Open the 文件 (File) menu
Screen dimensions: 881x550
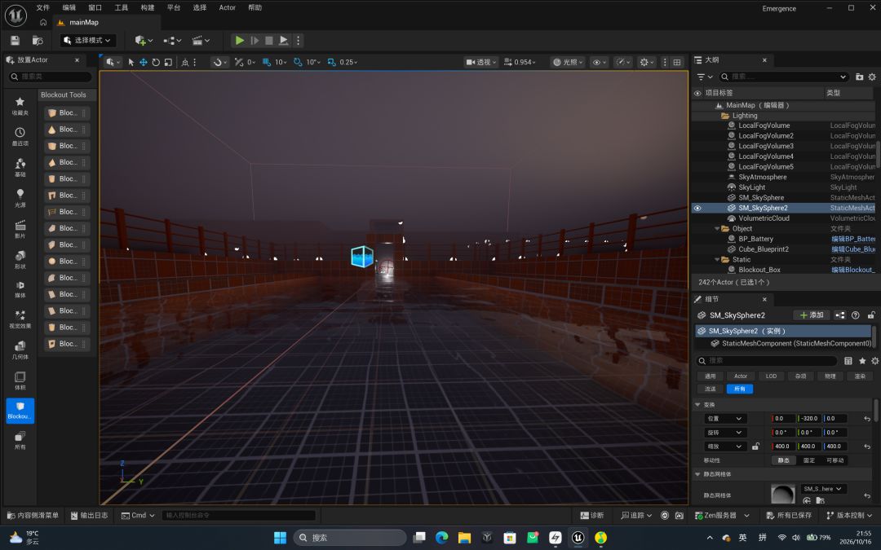pyautogui.click(x=42, y=8)
